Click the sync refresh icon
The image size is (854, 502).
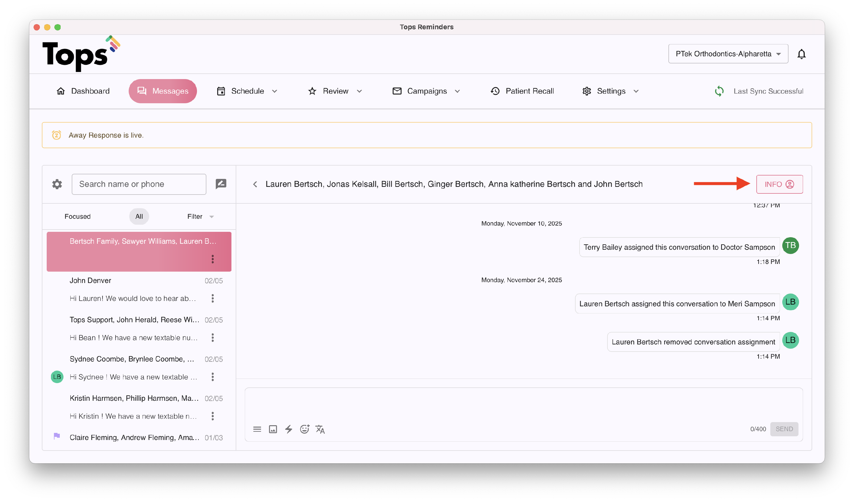pos(719,91)
